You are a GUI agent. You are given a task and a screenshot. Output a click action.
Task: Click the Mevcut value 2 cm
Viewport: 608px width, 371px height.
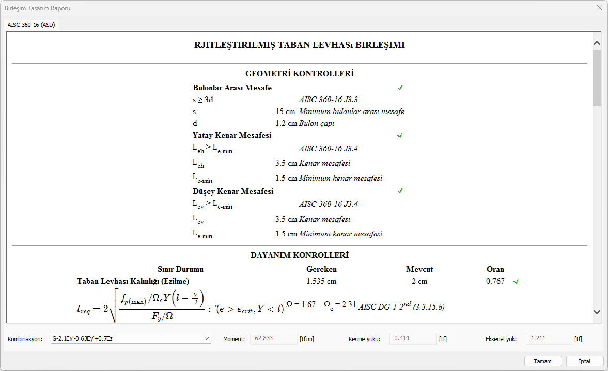tap(419, 282)
